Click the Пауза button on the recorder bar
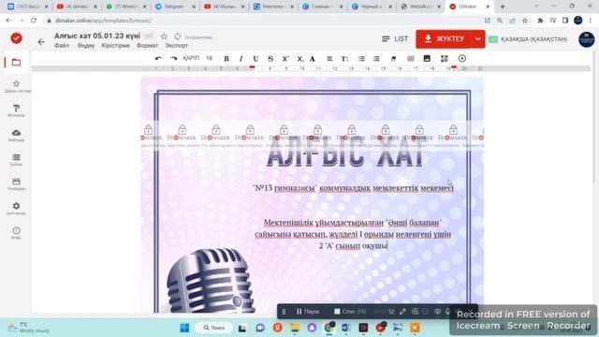Image resolution: width=599 pixels, height=337 pixels. tap(308, 312)
